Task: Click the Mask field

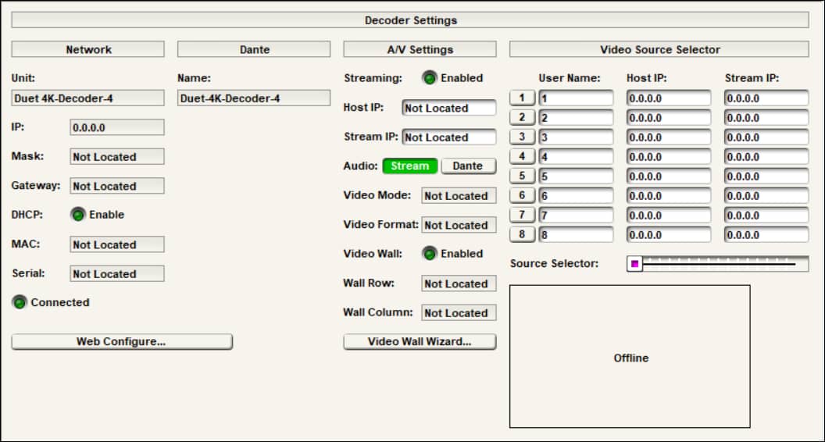Action: (x=117, y=156)
